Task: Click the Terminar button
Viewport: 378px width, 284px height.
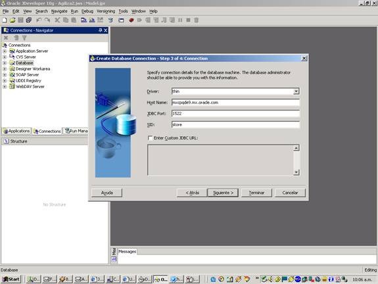Action: [x=256, y=193]
